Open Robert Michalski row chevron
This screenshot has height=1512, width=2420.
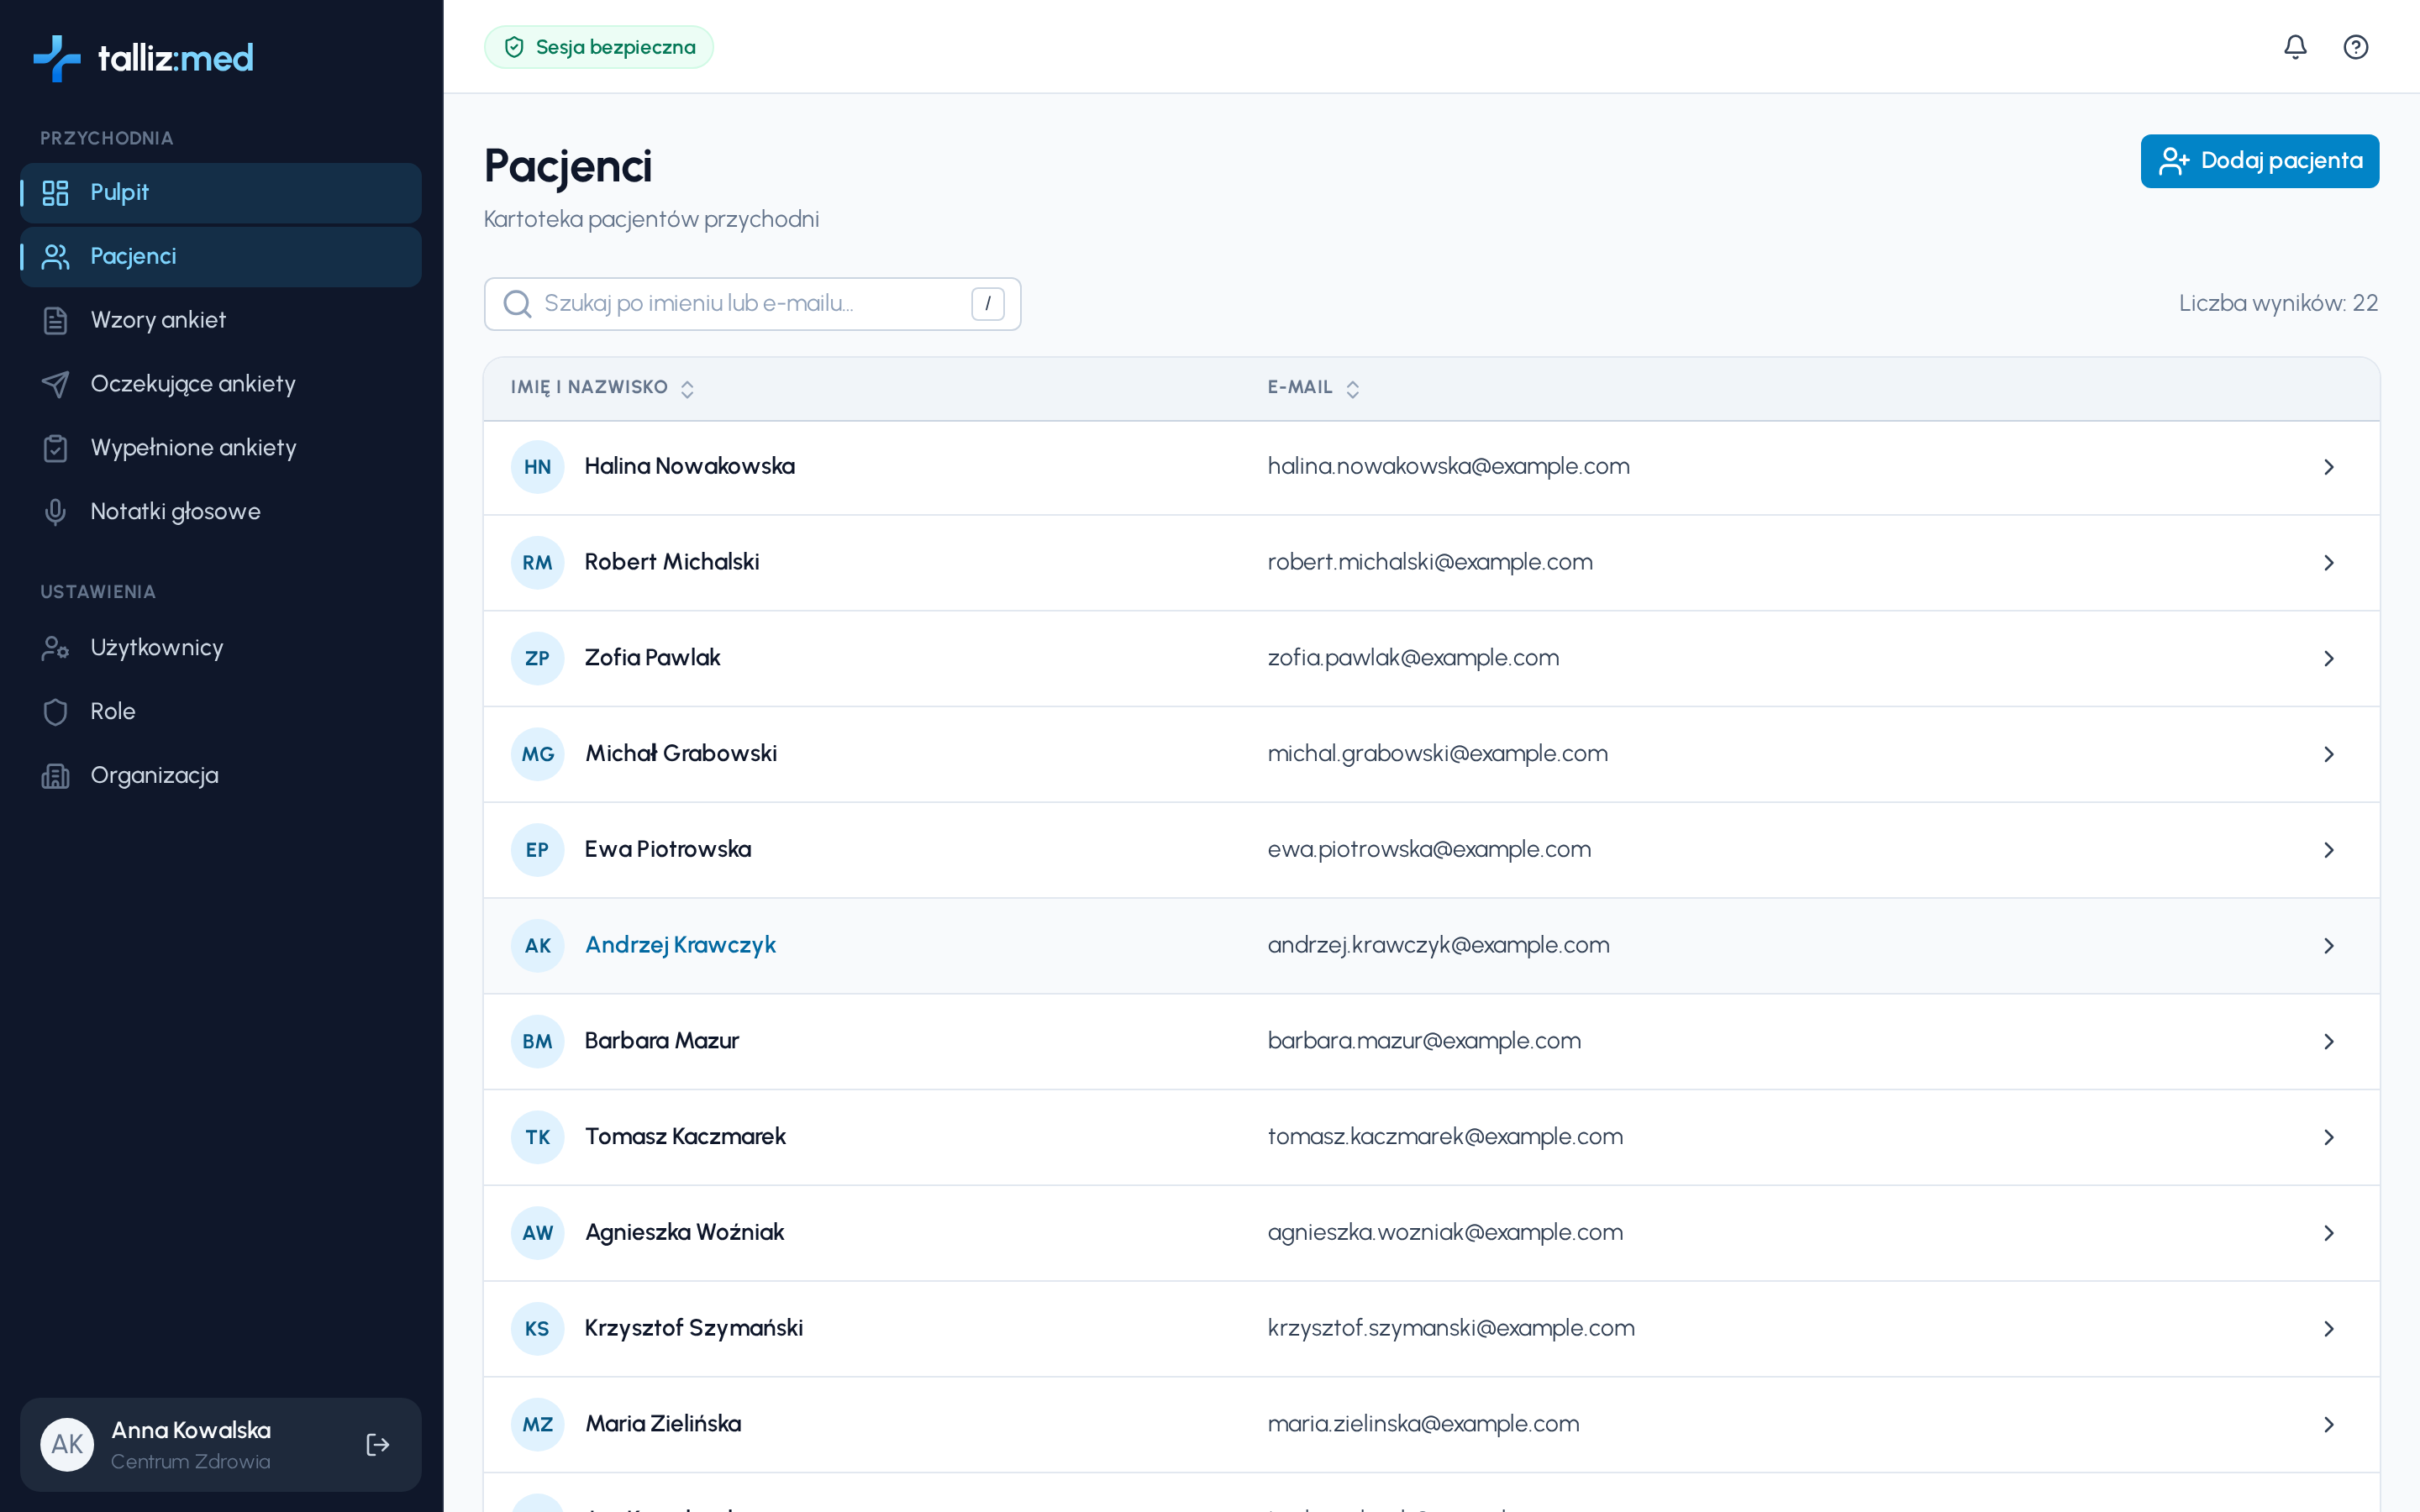tap(2328, 563)
